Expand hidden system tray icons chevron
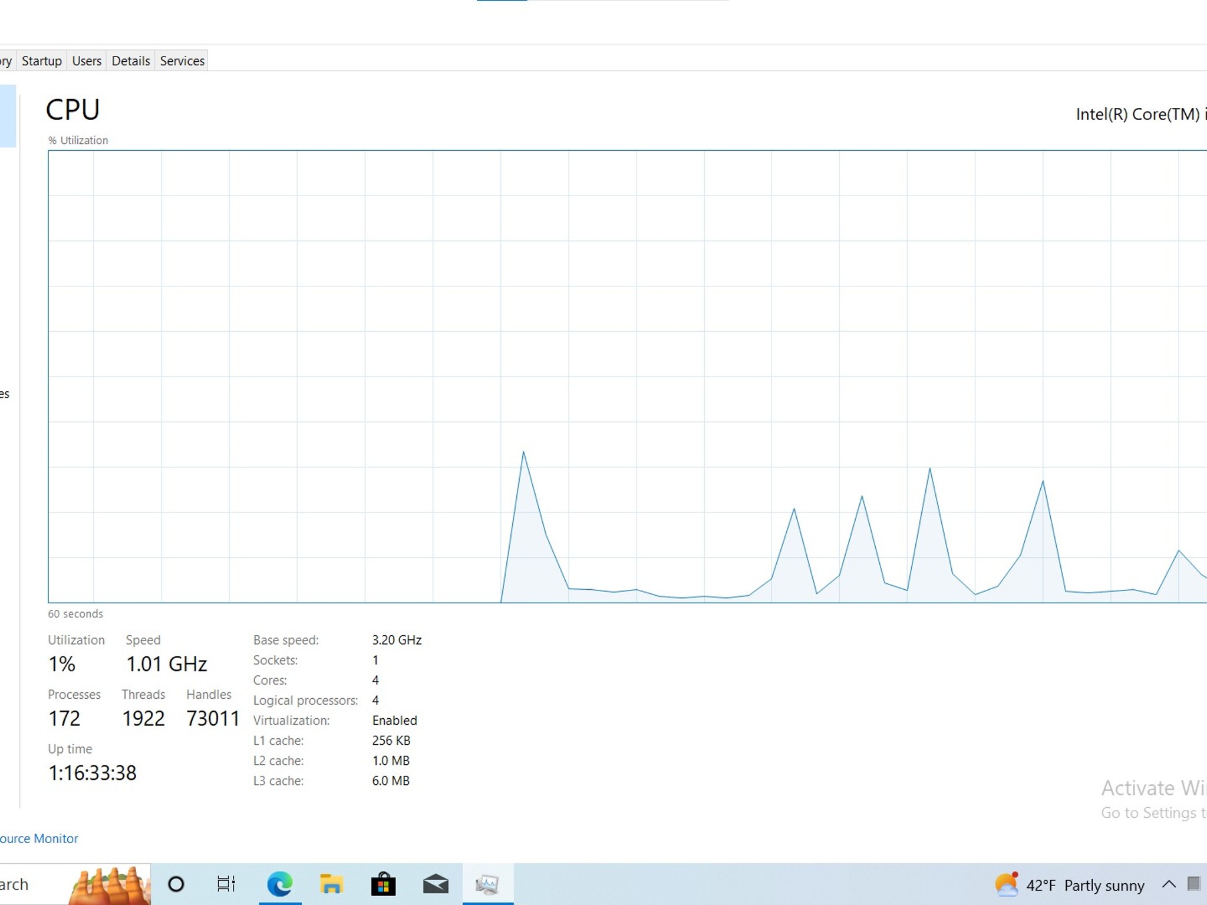 1169,884
